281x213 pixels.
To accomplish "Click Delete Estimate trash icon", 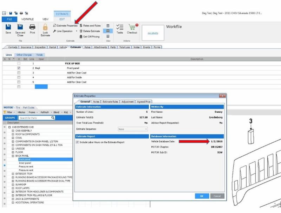I will 81,31.
